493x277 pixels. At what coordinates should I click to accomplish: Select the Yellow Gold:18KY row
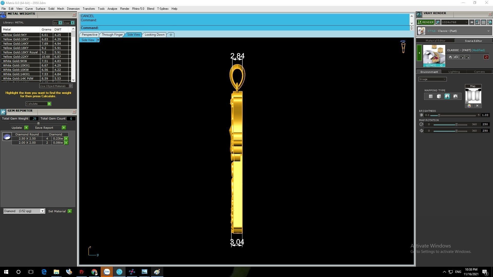tap(36, 48)
